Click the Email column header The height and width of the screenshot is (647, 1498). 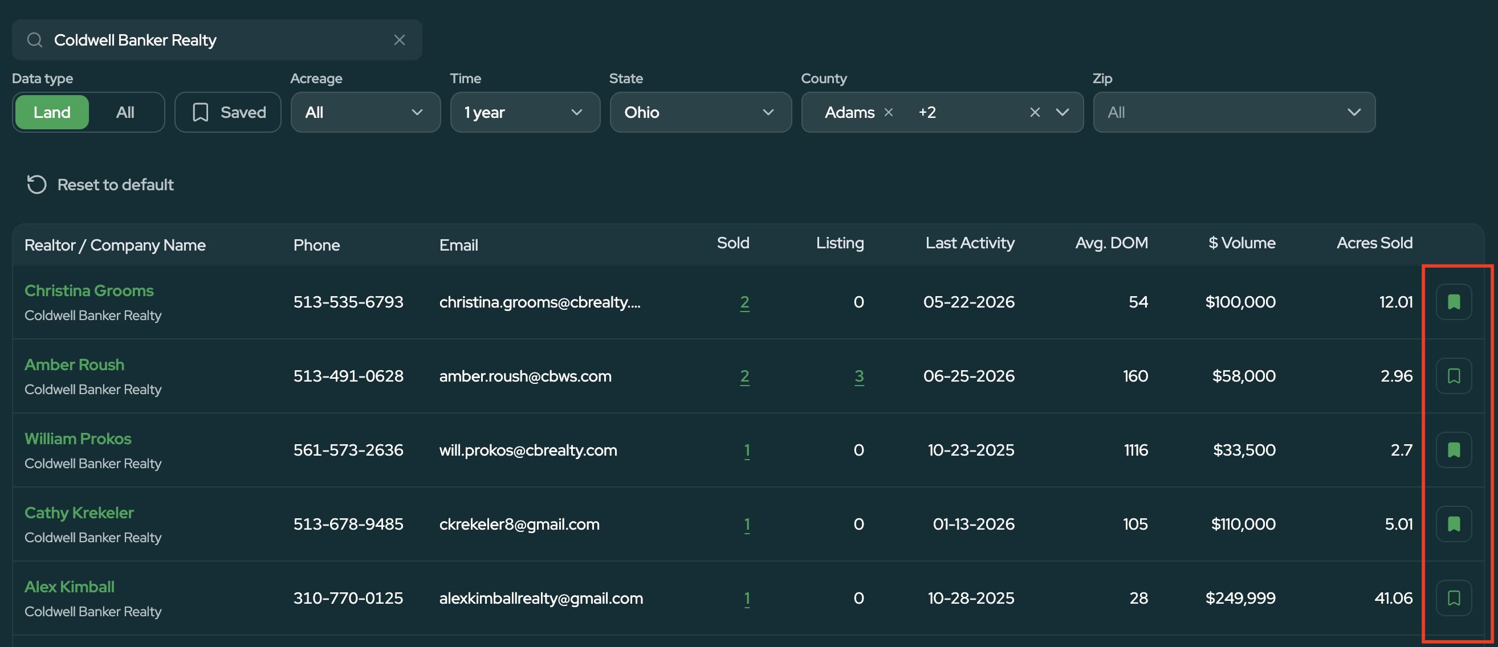(x=458, y=245)
